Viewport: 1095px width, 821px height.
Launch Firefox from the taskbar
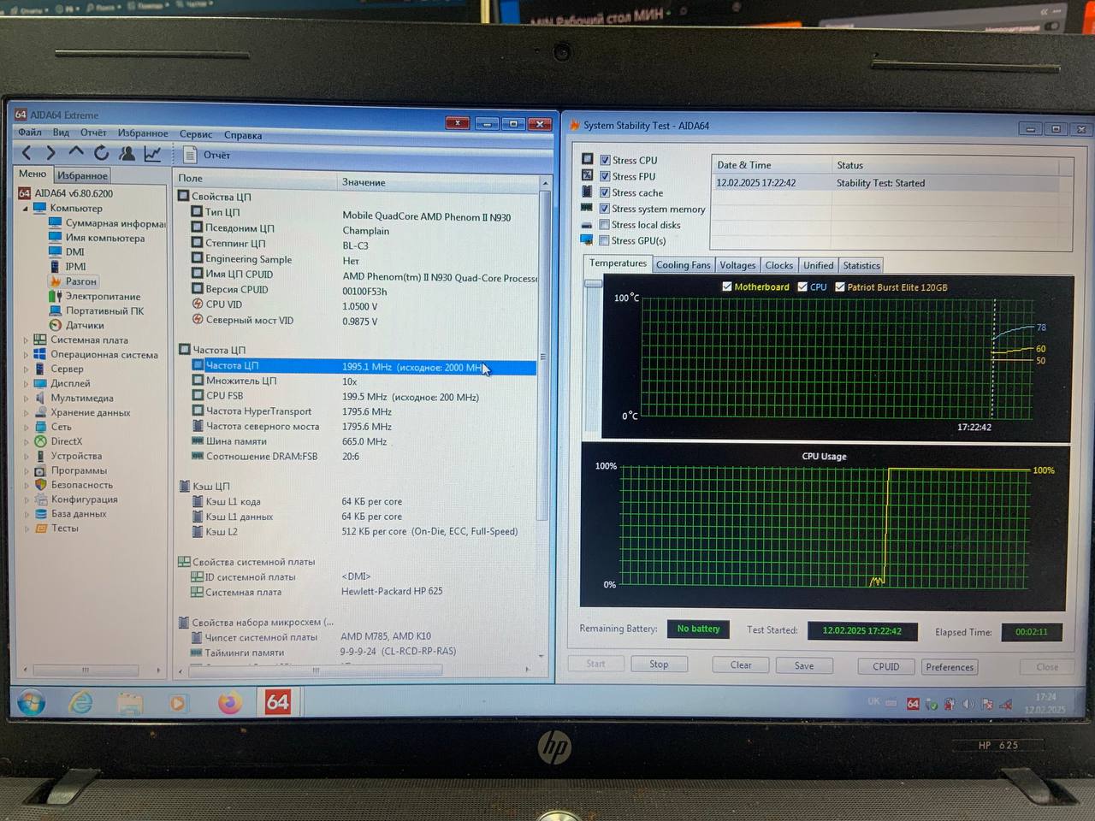click(228, 703)
